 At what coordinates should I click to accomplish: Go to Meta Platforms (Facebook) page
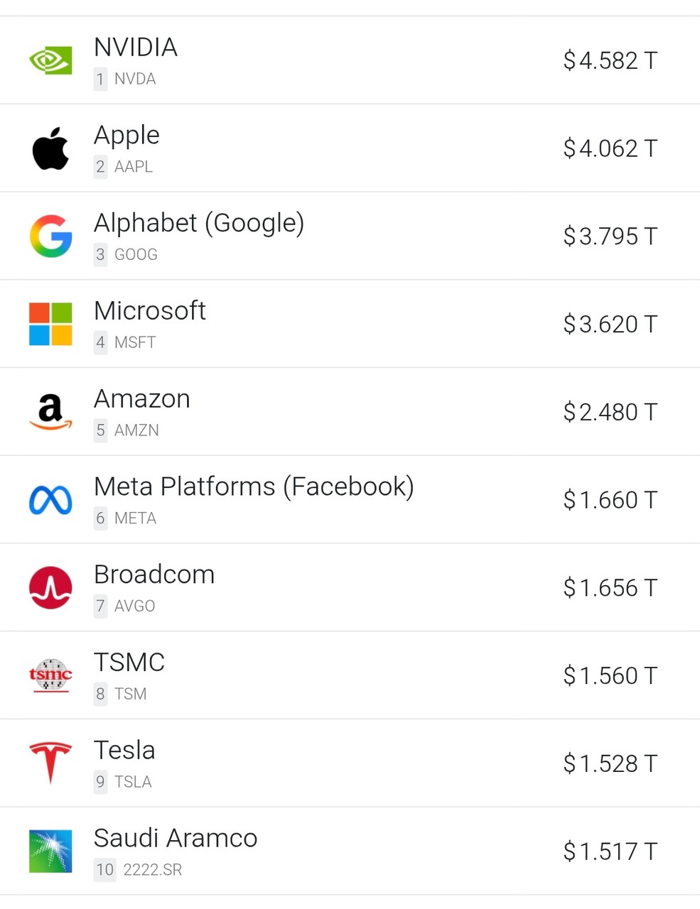(x=254, y=486)
